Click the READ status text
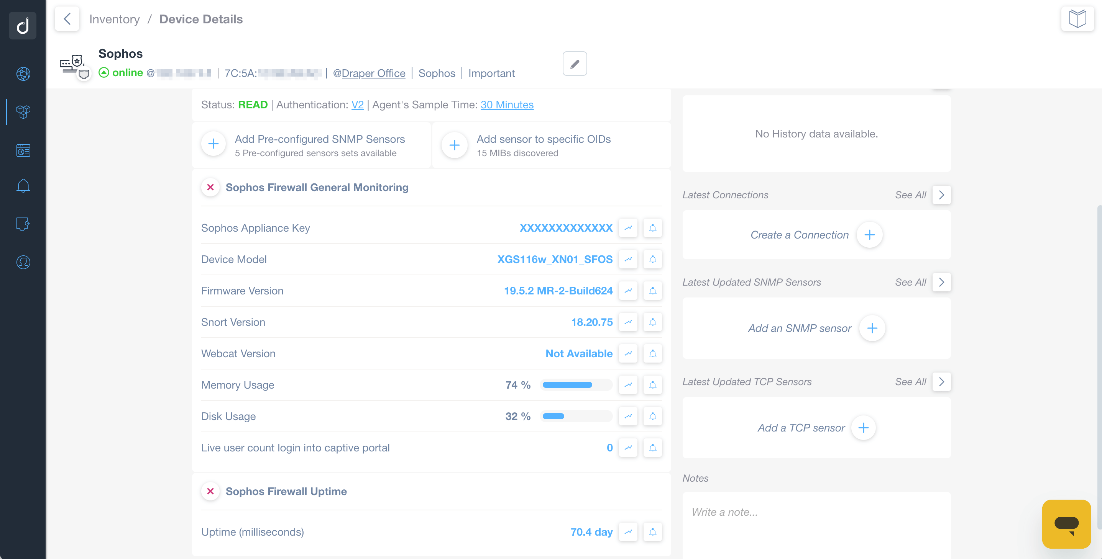The image size is (1102, 559). (252, 105)
